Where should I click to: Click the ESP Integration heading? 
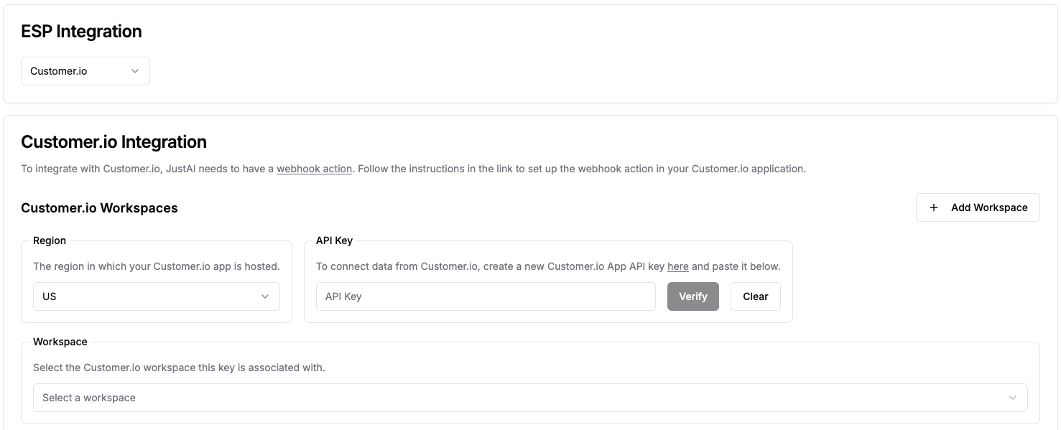coord(81,32)
